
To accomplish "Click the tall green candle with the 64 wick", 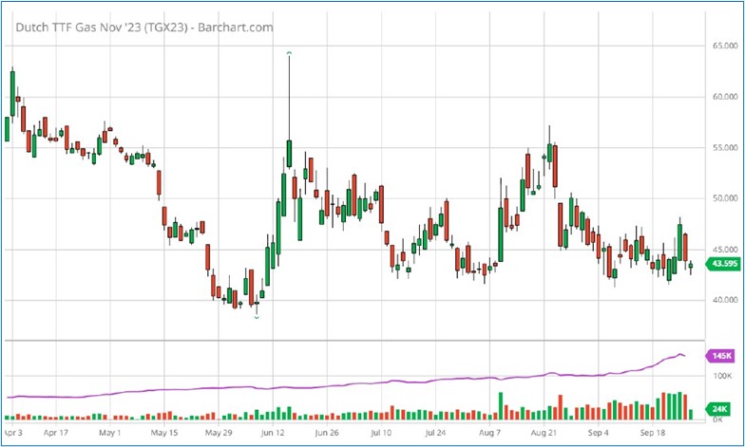I will [x=289, y=154].
